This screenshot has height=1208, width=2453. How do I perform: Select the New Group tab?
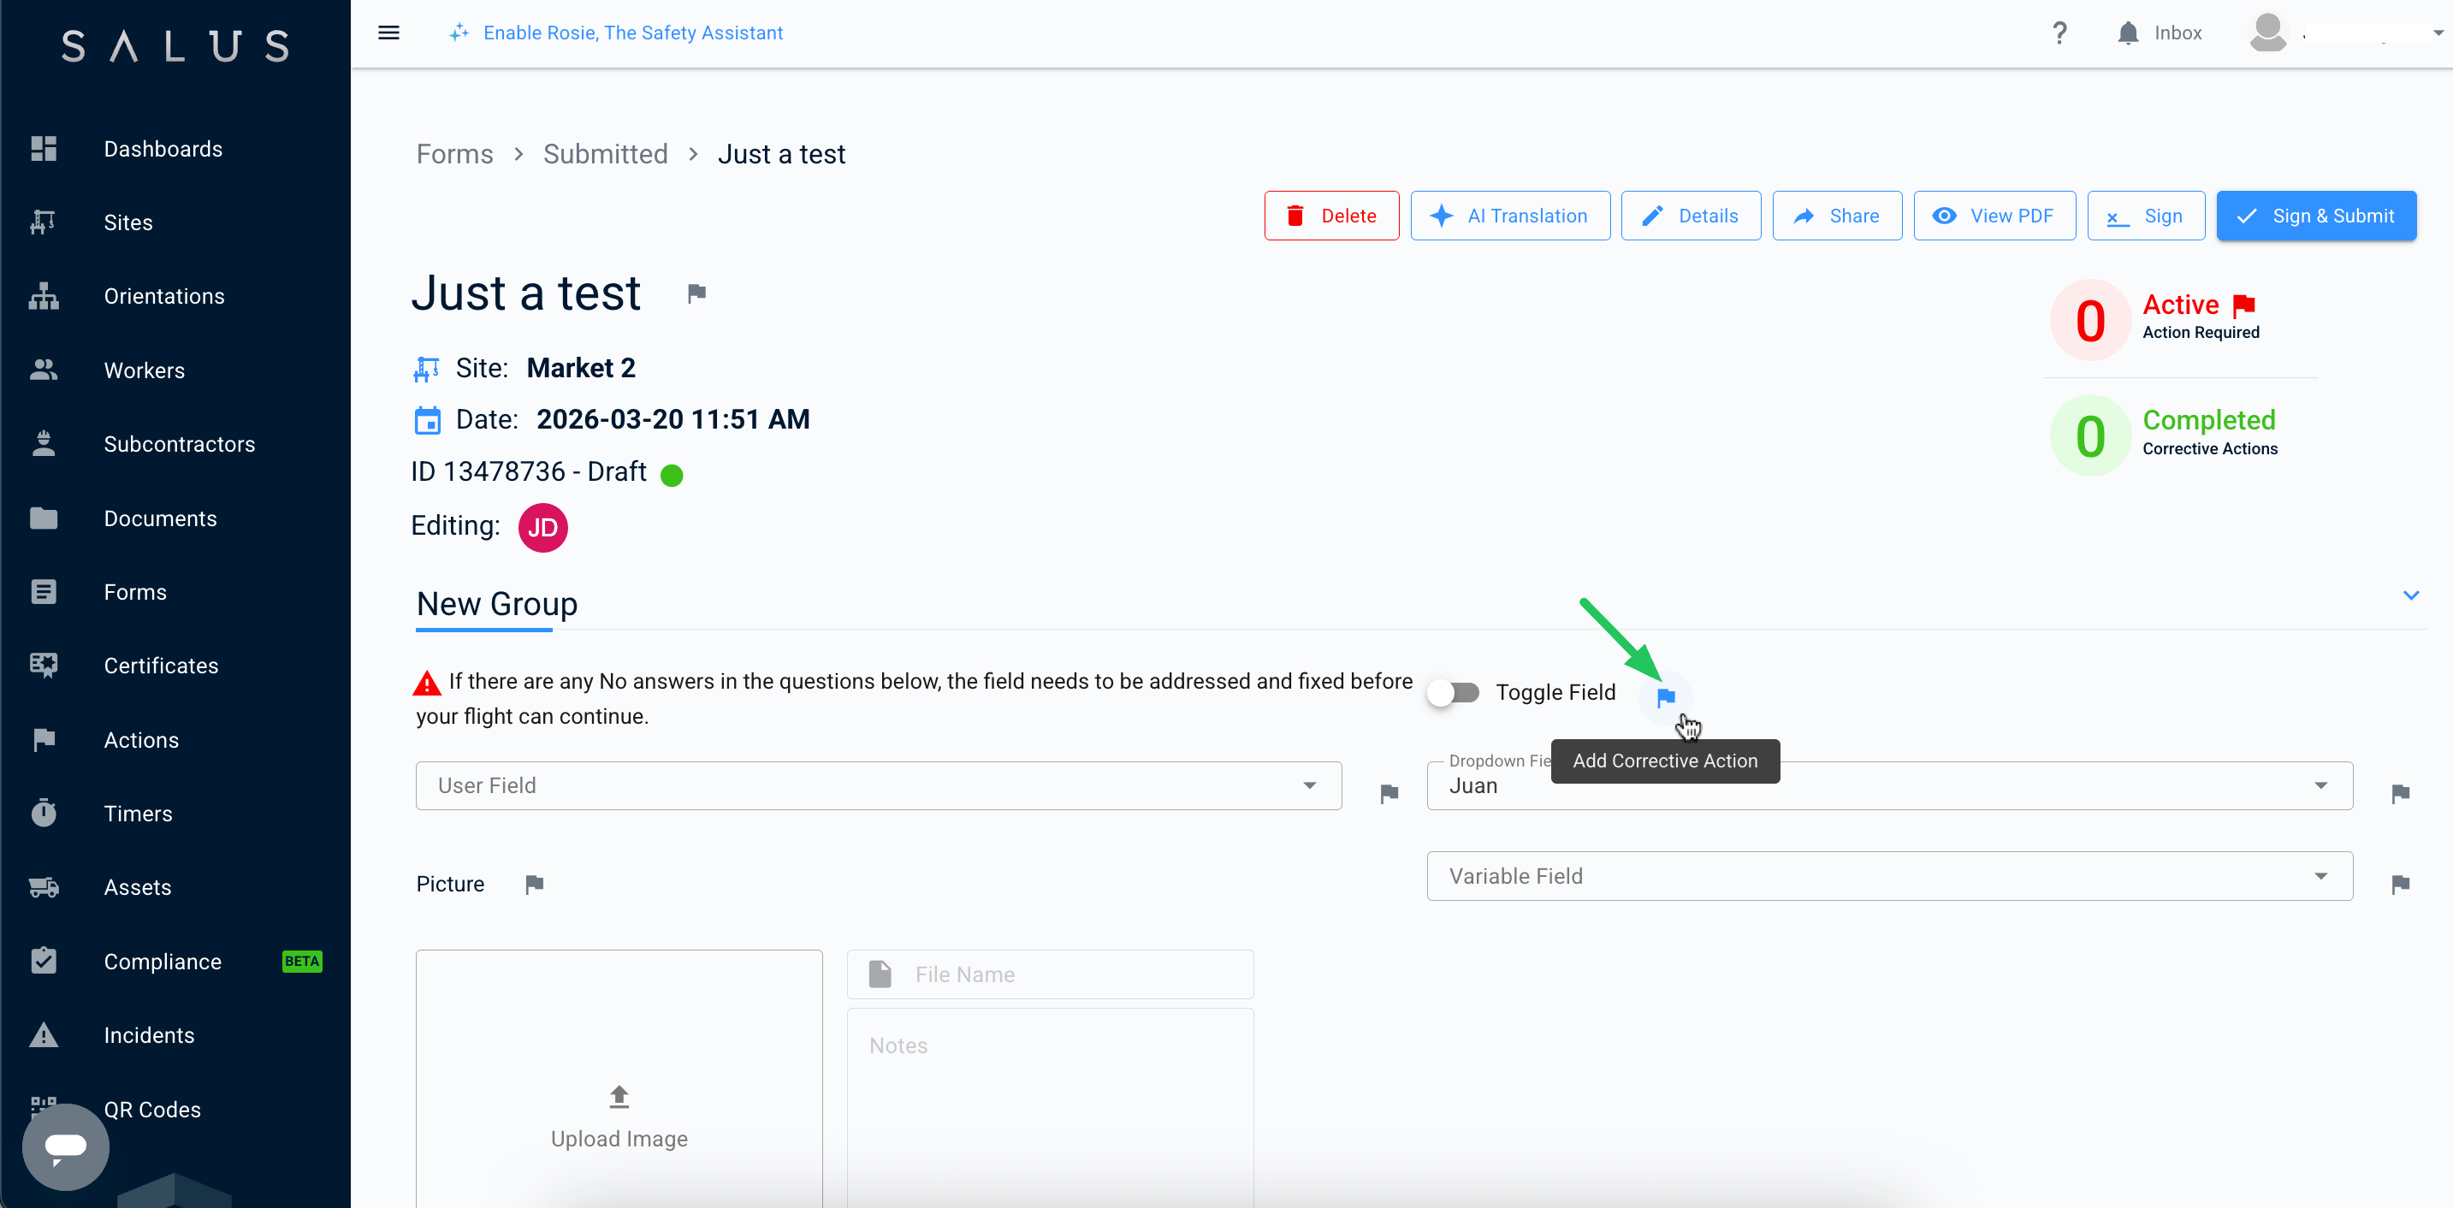tap(497, 603)
